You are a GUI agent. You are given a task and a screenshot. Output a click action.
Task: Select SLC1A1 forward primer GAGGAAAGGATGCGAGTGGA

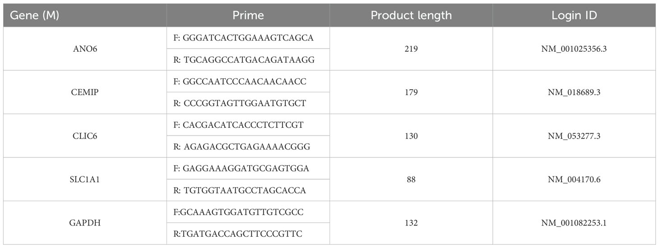240,168
